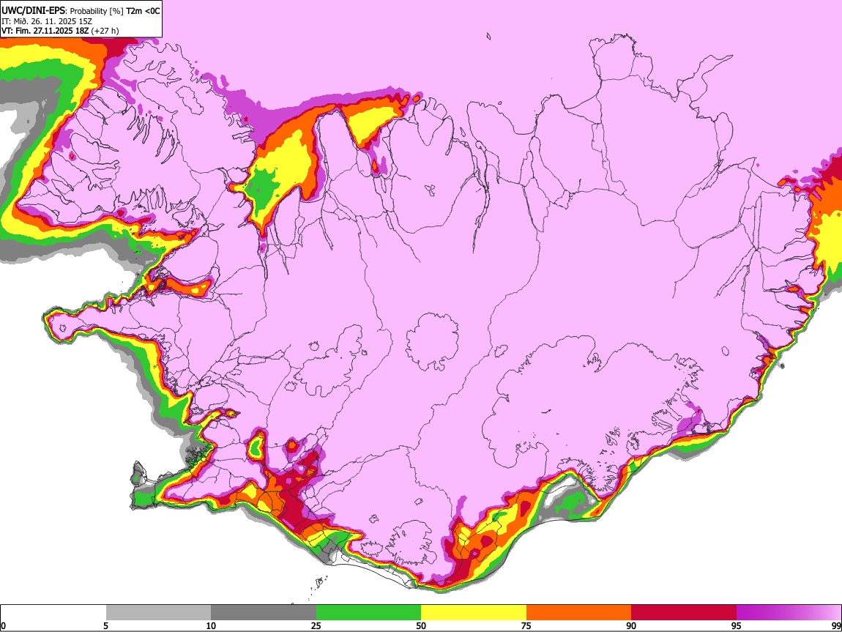
Task: Click the 90-95 red legend band
Action: 684,613
